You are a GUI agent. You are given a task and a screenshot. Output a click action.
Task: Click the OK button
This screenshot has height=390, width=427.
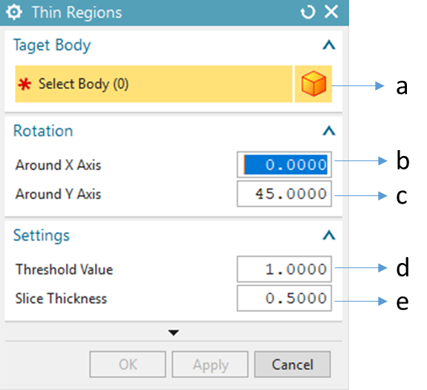(x=128, y=365)
